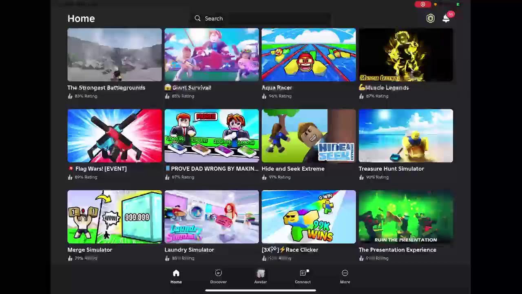
Task: Click Flag Wars! [EVENT] title
Action: point(97,169)
